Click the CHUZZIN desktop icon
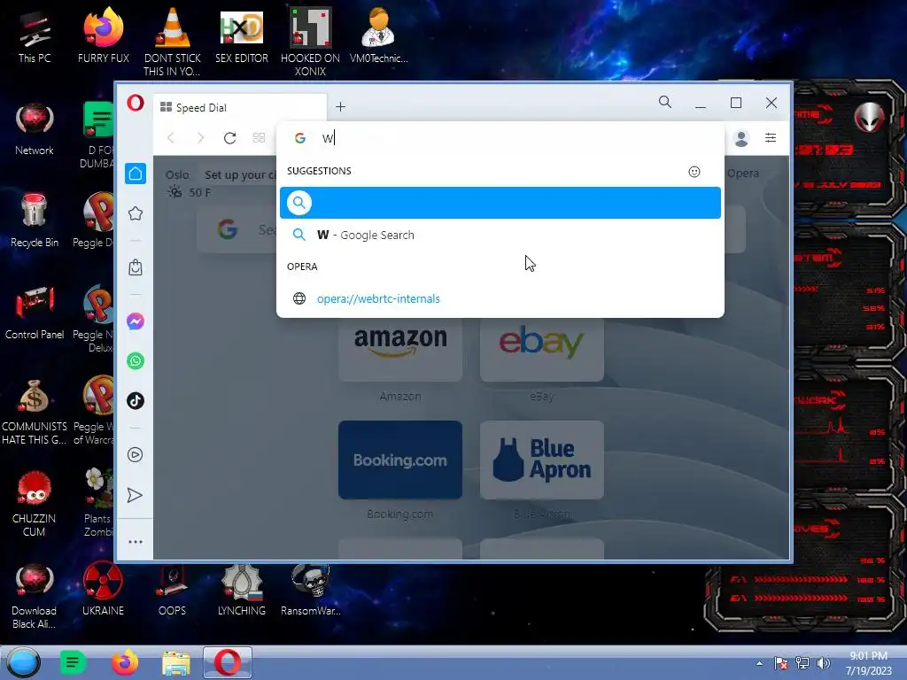The image size is (907, 680). click(x=35, y=504)
